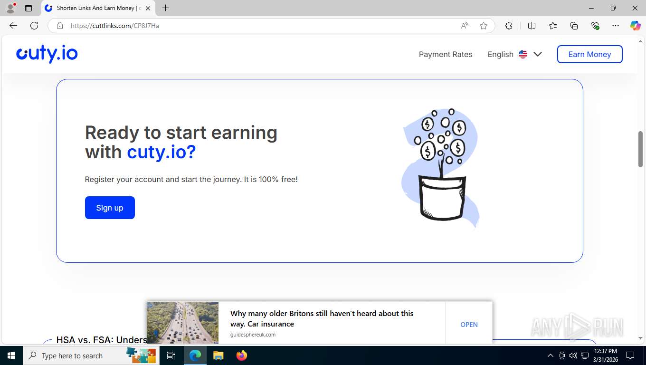Go back to previous page
Screen dimensions: 646x365
13,26
